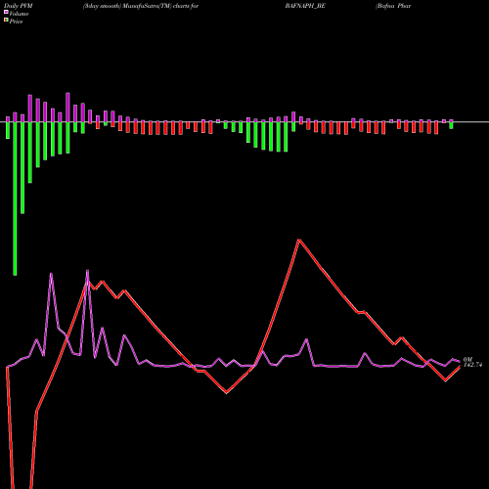Click the 'Volume' legend label
The height and width of the screenshot is (489, 489).
[x=19, y=14]
